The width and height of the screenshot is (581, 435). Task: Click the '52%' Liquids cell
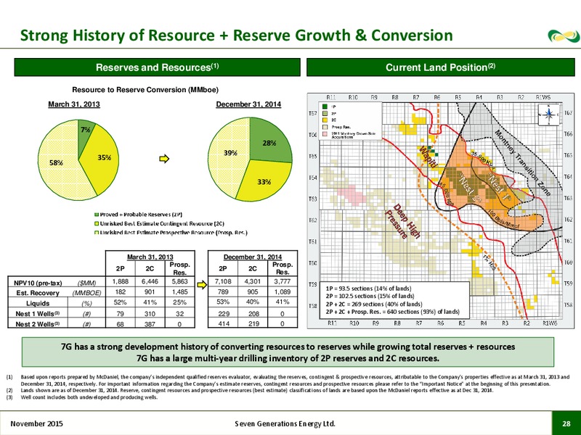coord(120,302)
